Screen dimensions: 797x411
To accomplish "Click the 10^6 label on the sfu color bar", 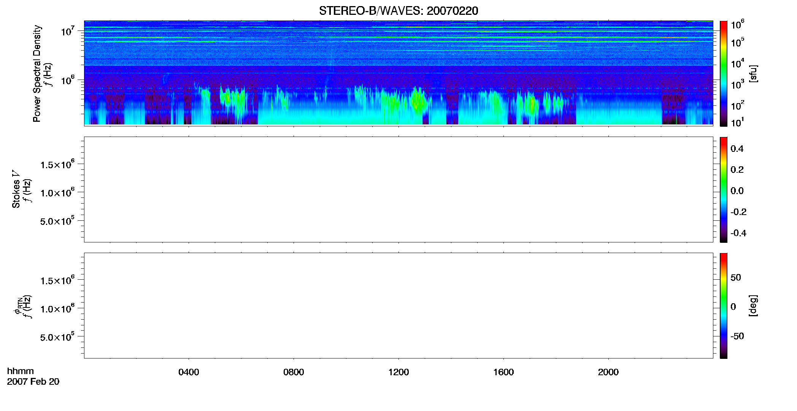I will [737, 25].
